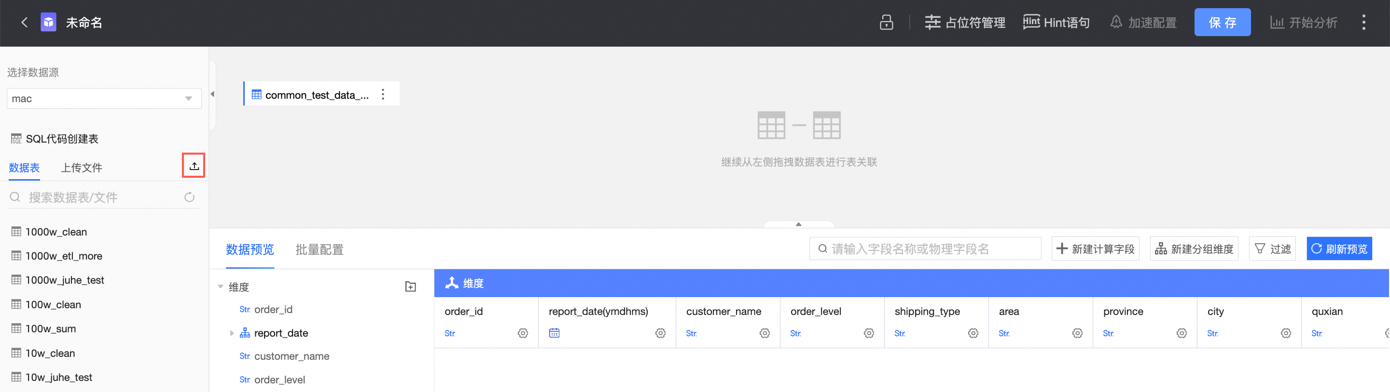This screenshot has width=1390, height=392.
Task: Click the quxian column header
Action: pyautogui.click(x=1327, y=311)
